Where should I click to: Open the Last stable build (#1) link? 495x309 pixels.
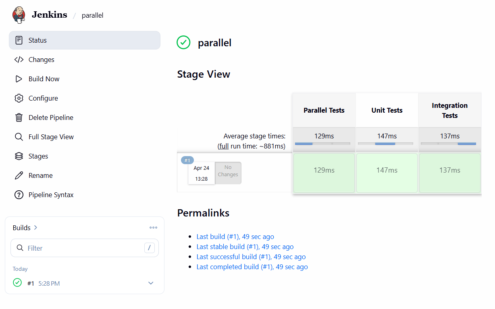pyautogui.click(x=245, y=247)
